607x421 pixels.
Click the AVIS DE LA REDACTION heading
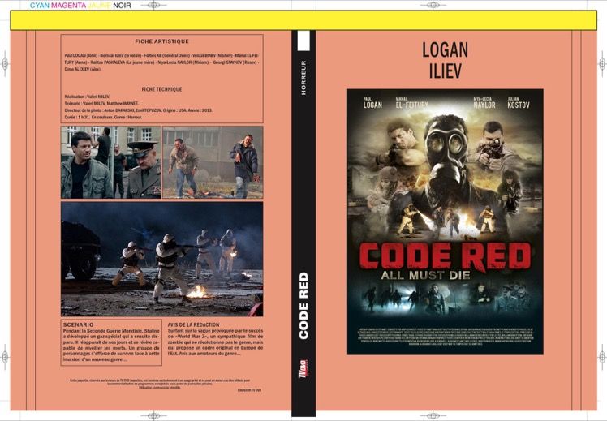(194, 325)
